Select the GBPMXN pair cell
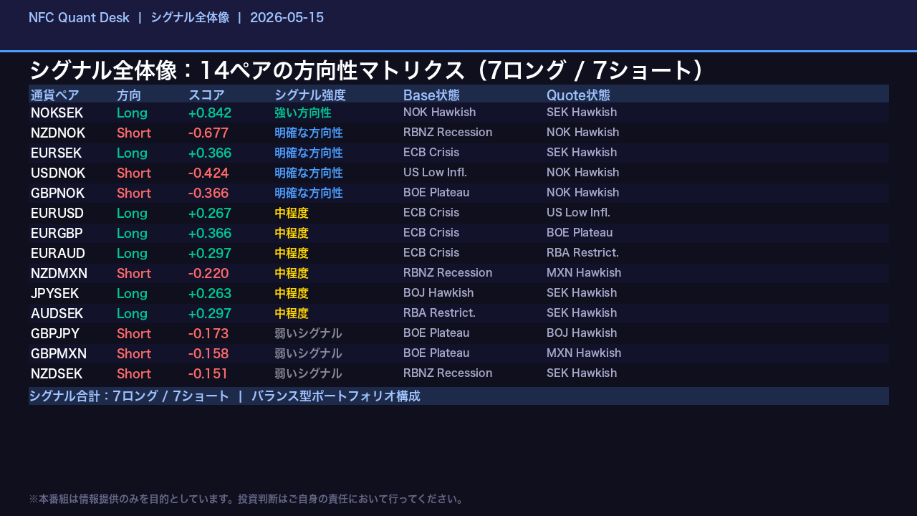 pyautogui.click(x=59, y=353)
